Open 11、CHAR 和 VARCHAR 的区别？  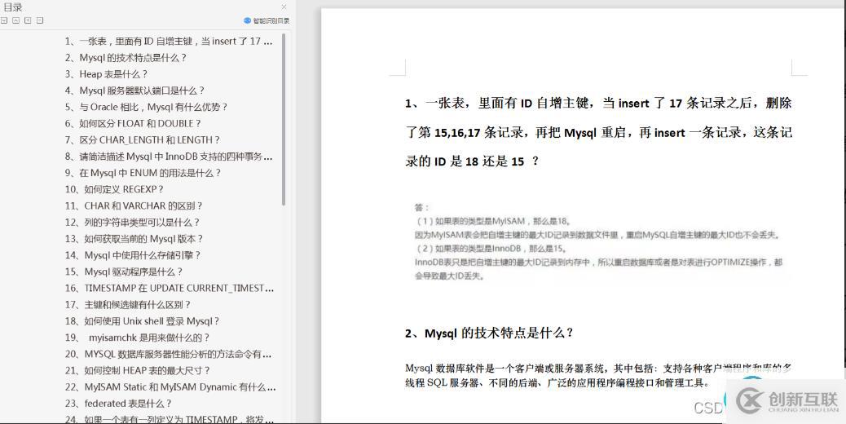(134, 205)
